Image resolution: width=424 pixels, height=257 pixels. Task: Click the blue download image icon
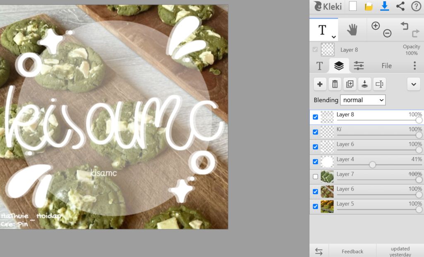pyautogui.click(x=385, y=6)
